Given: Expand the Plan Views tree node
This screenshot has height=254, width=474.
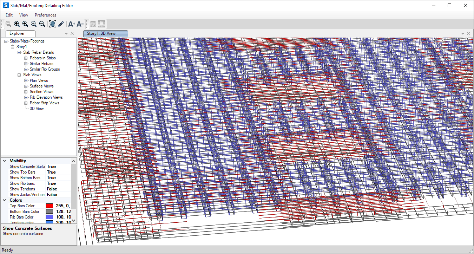Looking at the screenshot, I should pos(26,80).
